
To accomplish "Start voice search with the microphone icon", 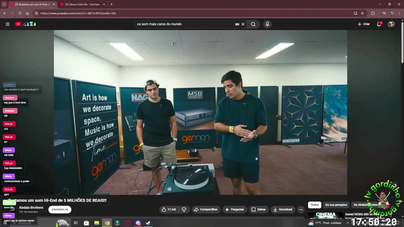I will point(267,24).
